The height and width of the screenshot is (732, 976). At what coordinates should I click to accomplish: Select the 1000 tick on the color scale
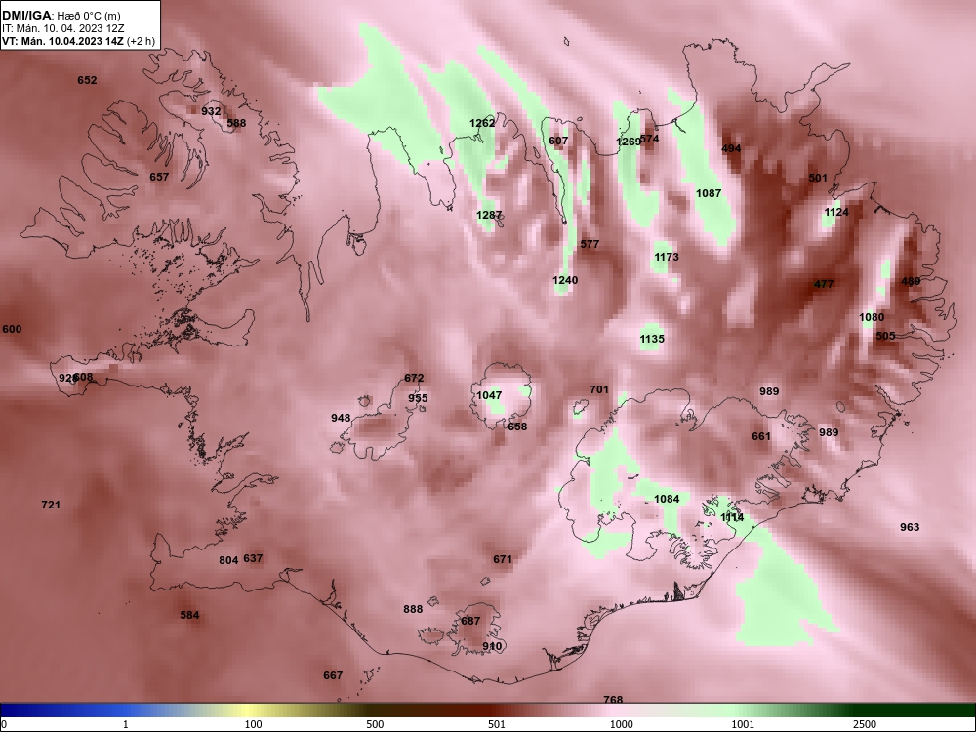point(621,724)
